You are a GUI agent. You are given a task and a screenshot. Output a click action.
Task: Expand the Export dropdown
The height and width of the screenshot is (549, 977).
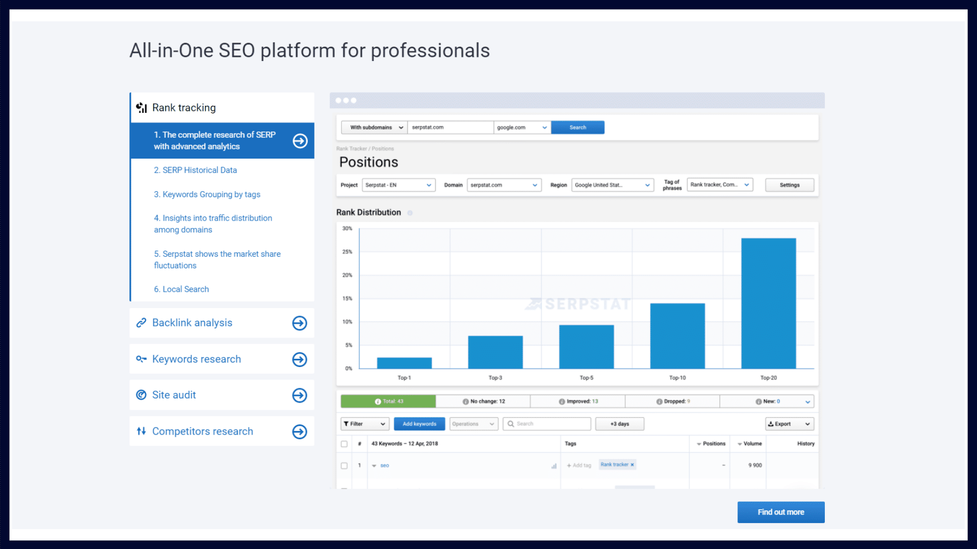[790, 424]
